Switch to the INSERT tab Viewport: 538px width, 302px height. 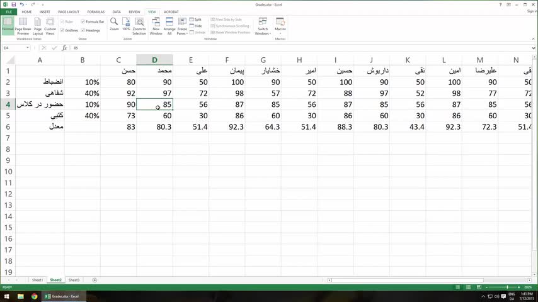click(x=45, y=12)
